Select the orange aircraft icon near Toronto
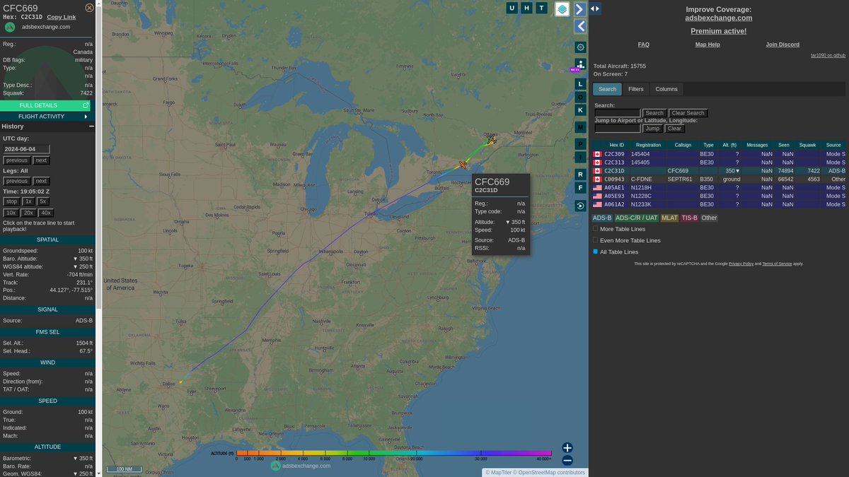 (463, 164)
